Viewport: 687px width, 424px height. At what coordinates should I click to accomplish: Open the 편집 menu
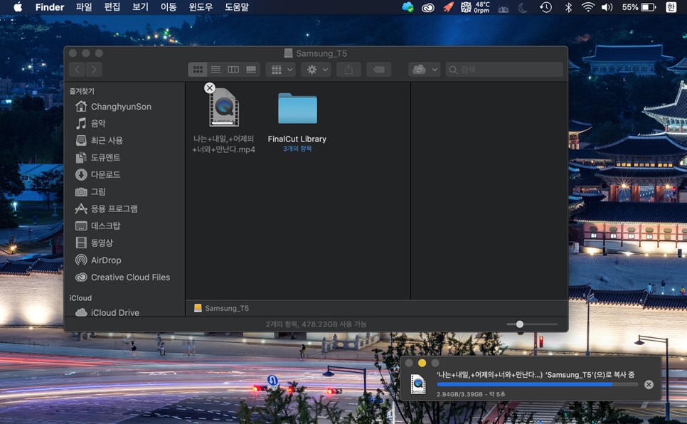pos(112,7)
